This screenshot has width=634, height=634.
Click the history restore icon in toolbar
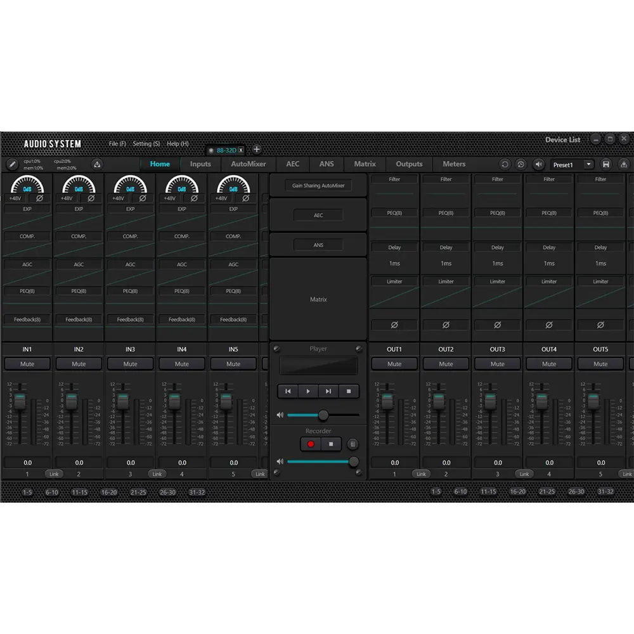[x=521, y=164]
